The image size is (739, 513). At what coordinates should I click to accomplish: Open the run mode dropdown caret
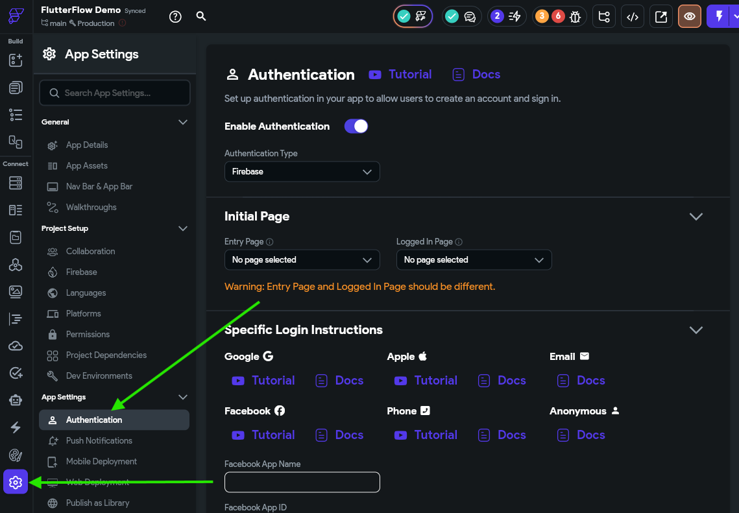coord(735,16)
